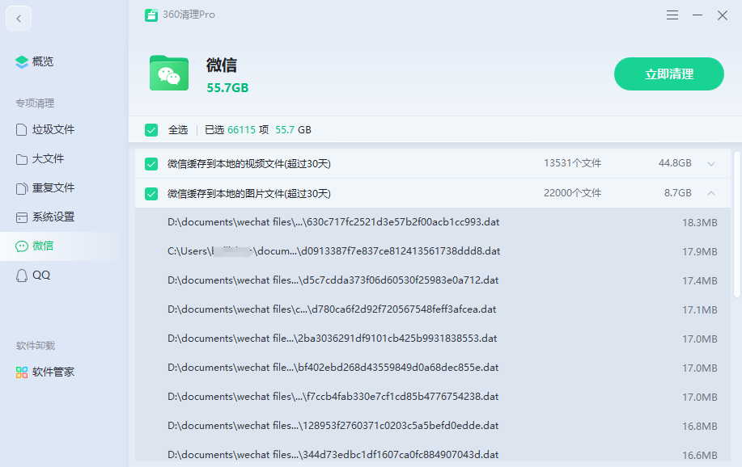
Task: Click the 微信缓存到本地的视频文件(超过30天) label
Action: (249, 164)
